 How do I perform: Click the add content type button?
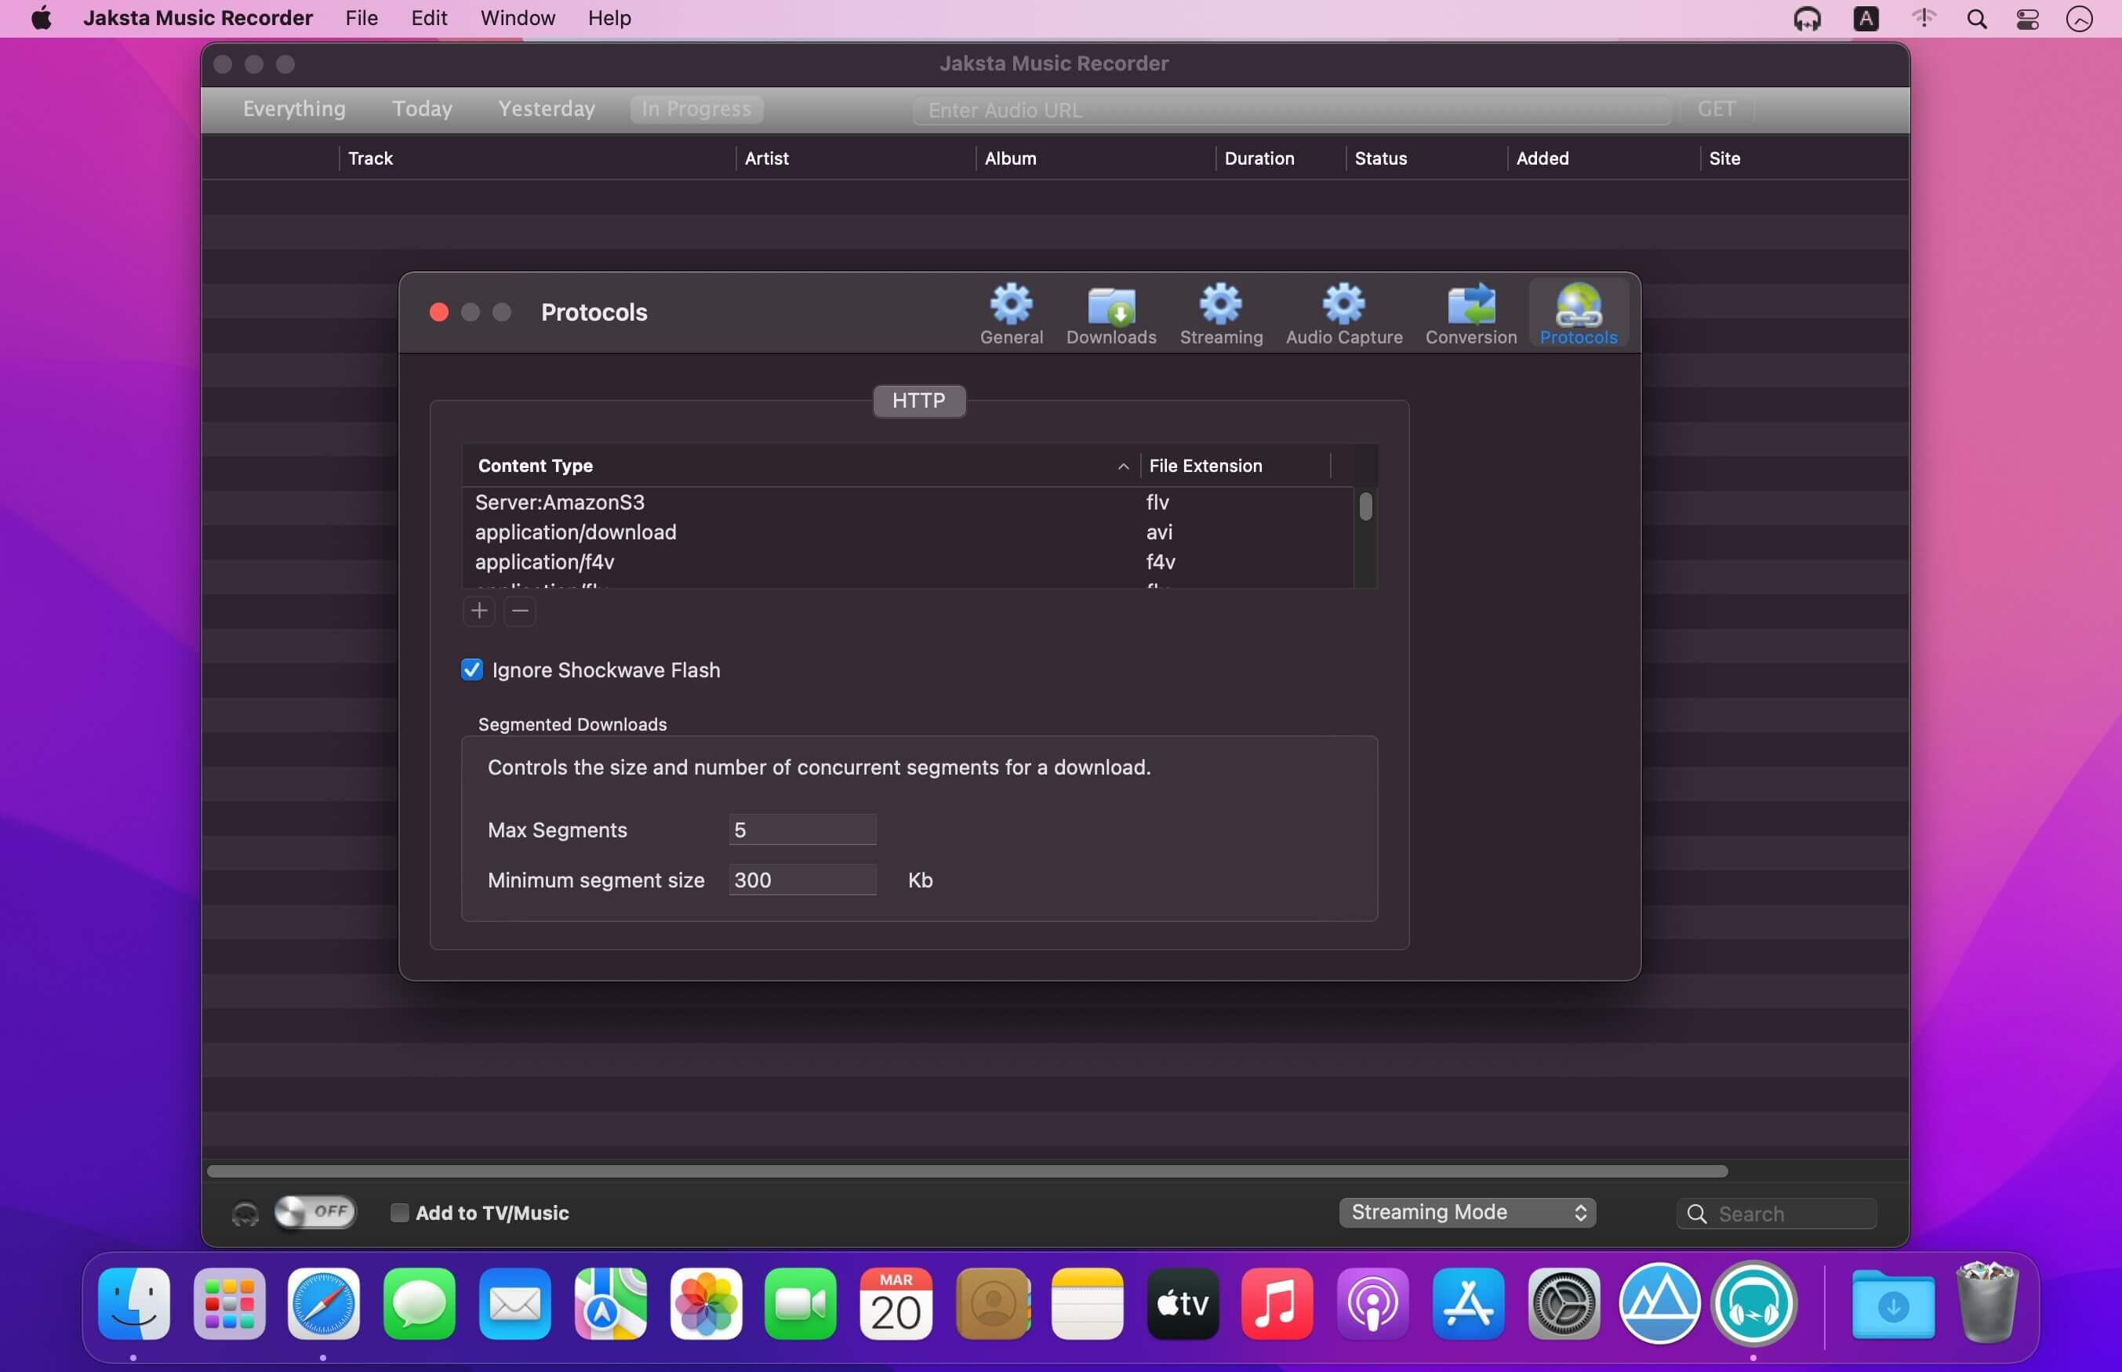pos(479,609)
